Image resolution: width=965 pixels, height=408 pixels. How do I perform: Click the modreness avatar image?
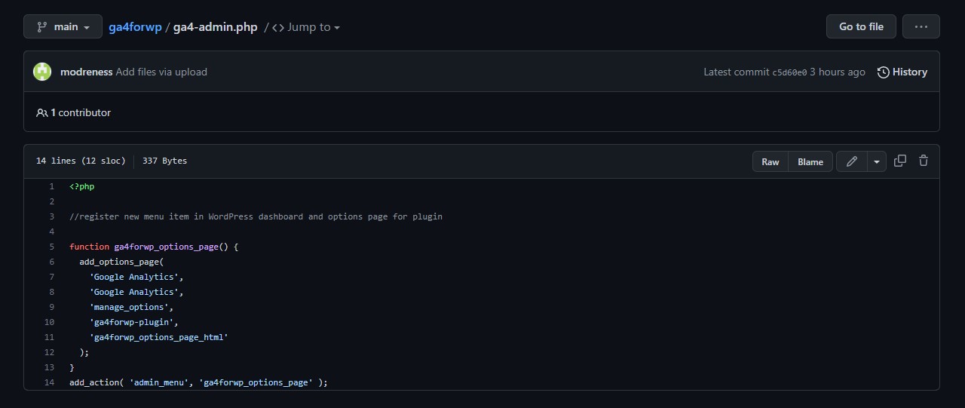point(42,72)
